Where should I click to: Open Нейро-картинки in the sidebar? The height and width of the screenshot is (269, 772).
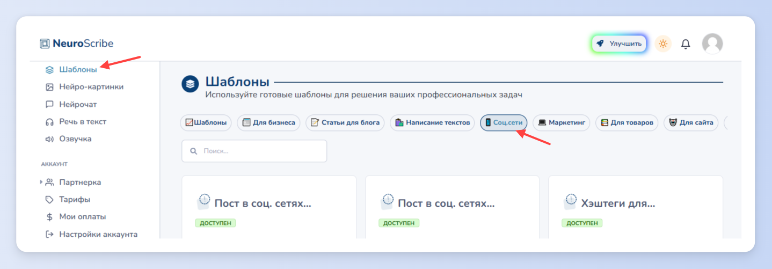pos(91,86)
